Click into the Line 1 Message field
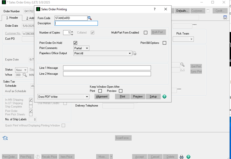The height and width of the screenshot is (159, 231). click(x=107, y=68)
